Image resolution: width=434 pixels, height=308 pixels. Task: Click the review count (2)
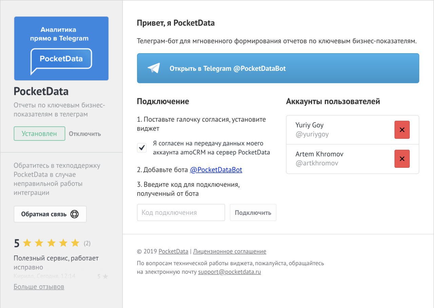pos(87,243)
